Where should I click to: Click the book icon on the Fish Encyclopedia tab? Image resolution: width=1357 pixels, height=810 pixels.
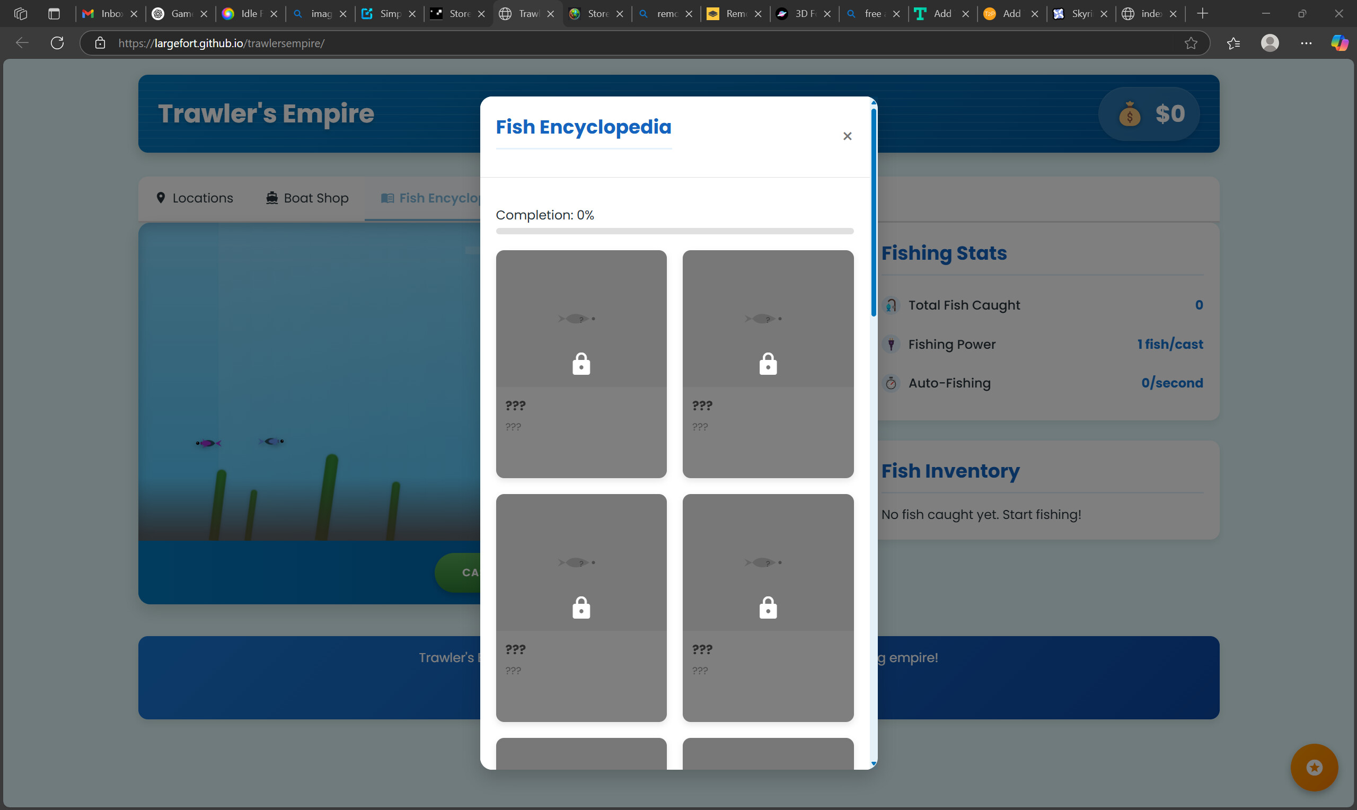pyautogui.click(x=388, y=198)
